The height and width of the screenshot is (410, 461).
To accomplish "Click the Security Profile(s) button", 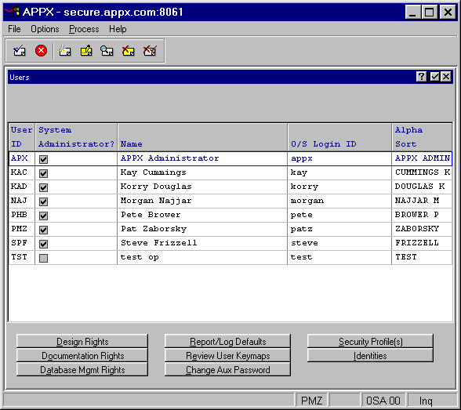I will pos(370,341).
